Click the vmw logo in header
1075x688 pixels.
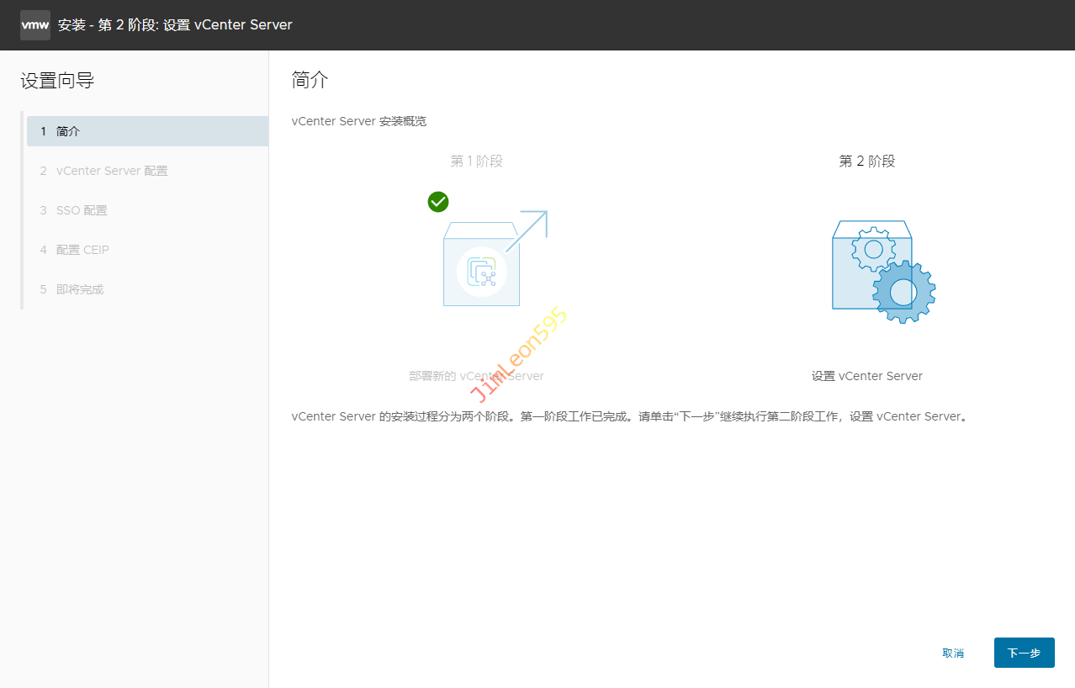34,25
